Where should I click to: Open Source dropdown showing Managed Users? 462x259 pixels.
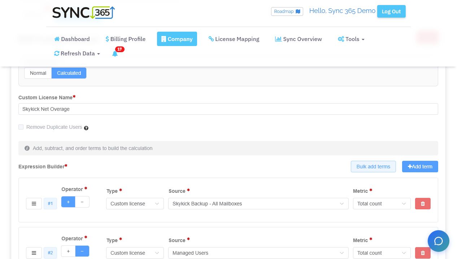coord(258,253)
